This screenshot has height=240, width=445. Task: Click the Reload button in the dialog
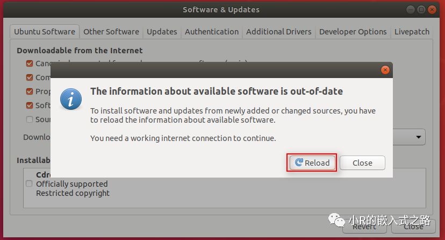click(x=312, y=163)
